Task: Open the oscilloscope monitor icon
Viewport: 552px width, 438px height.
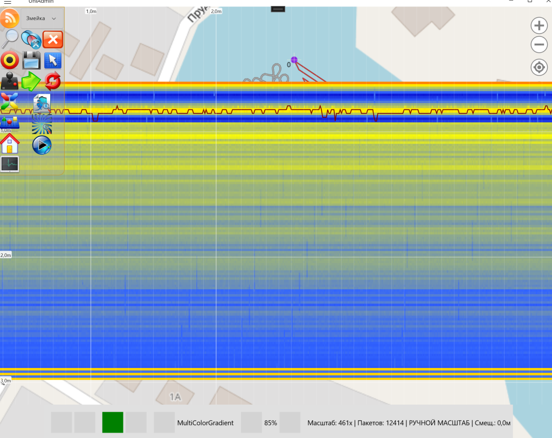Action: pos(10,164)
